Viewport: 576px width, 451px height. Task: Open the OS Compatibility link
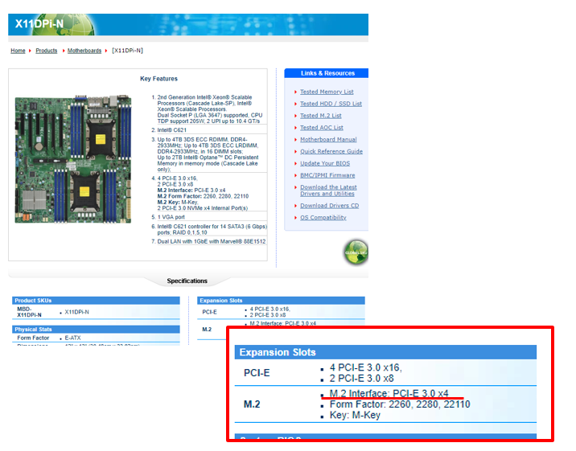[x=323, y=218]
